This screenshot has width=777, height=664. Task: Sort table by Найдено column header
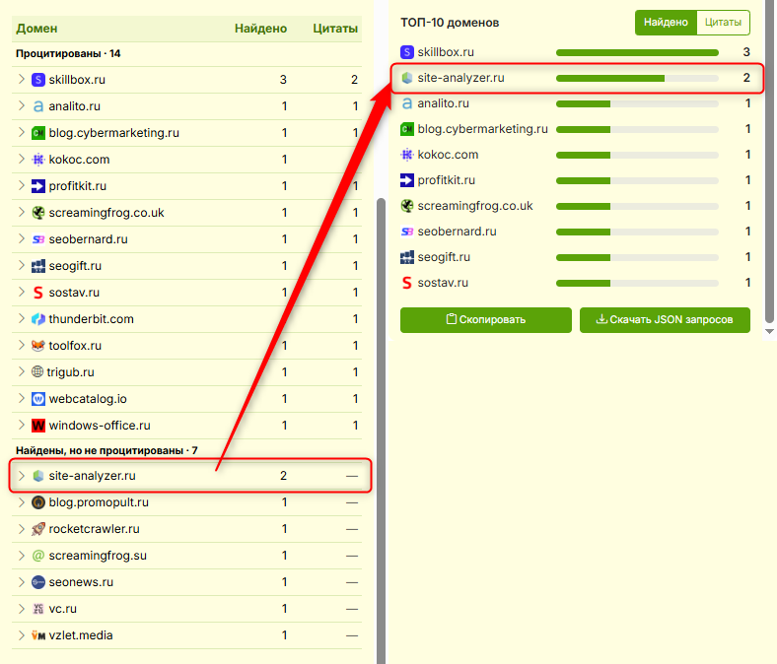260,29
